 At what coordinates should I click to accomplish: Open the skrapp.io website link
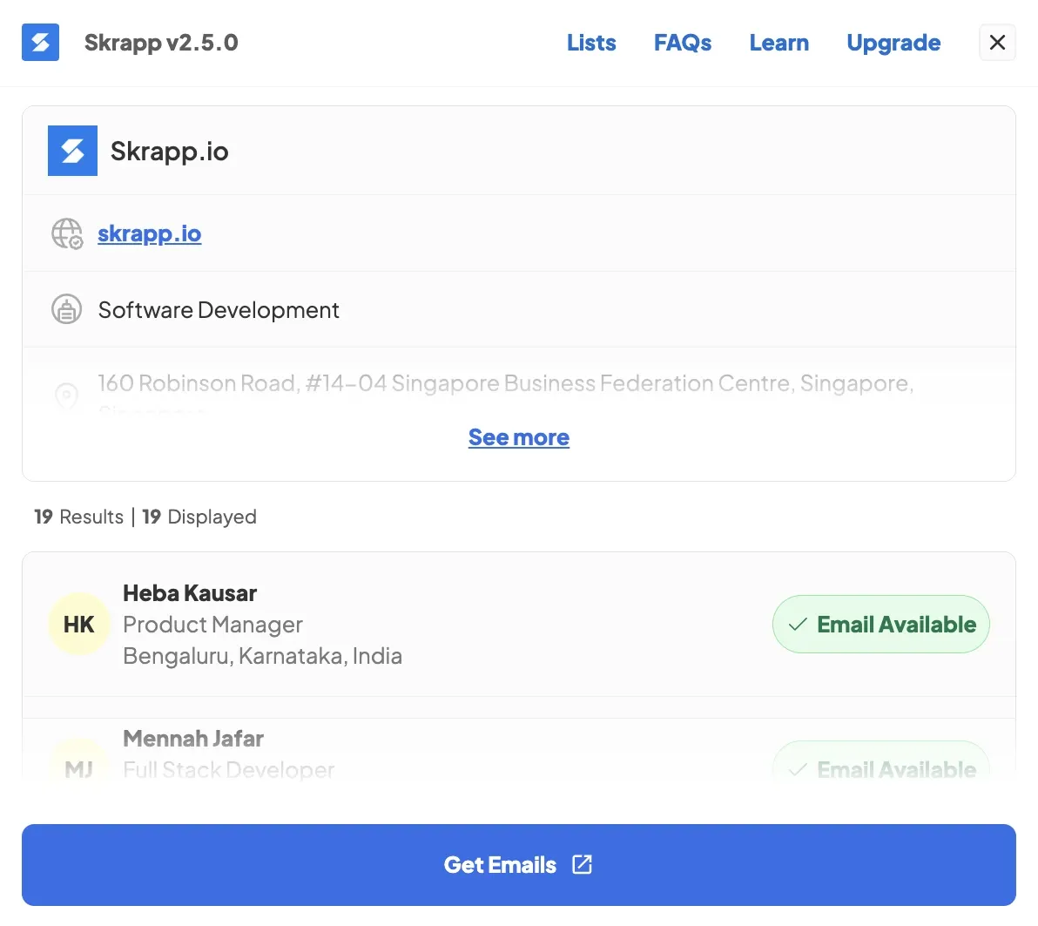click(x=149, y=233)
